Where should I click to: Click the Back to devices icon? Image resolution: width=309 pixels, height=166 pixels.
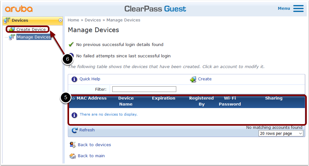click(73, 145)
